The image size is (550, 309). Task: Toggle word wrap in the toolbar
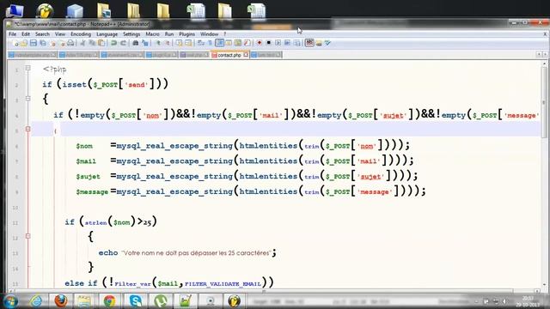pos(201,43)
